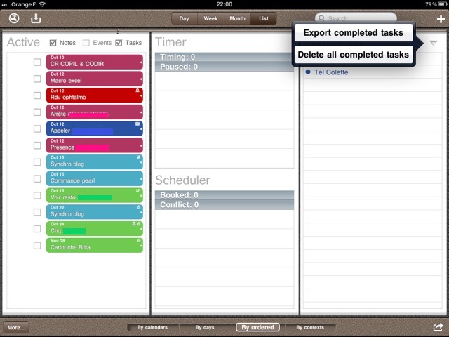Enable the Events filter checkbox
This screenshot has height=337, width=449.
pos(86,43)
